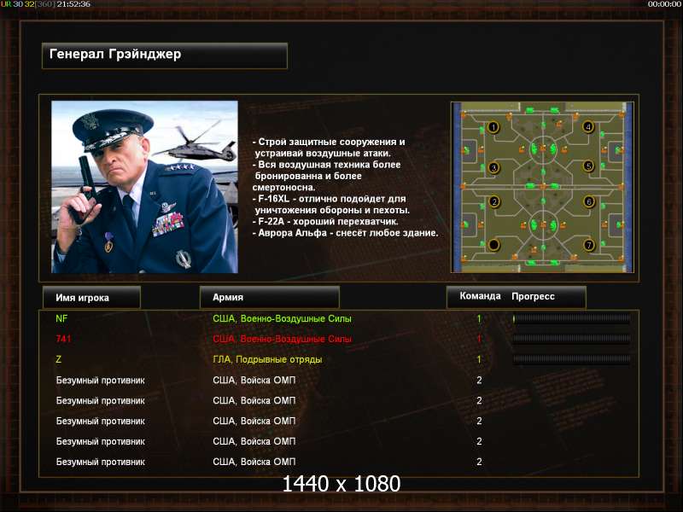Select start position marker 2 on the map

pos(494,201)
